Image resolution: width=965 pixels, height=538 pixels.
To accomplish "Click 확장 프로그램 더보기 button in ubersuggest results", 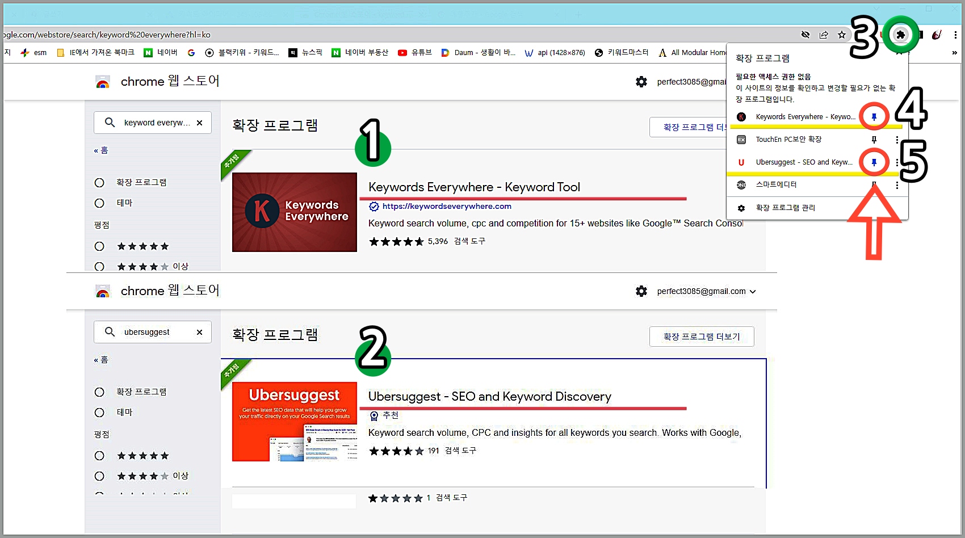I will coord(702,337).
